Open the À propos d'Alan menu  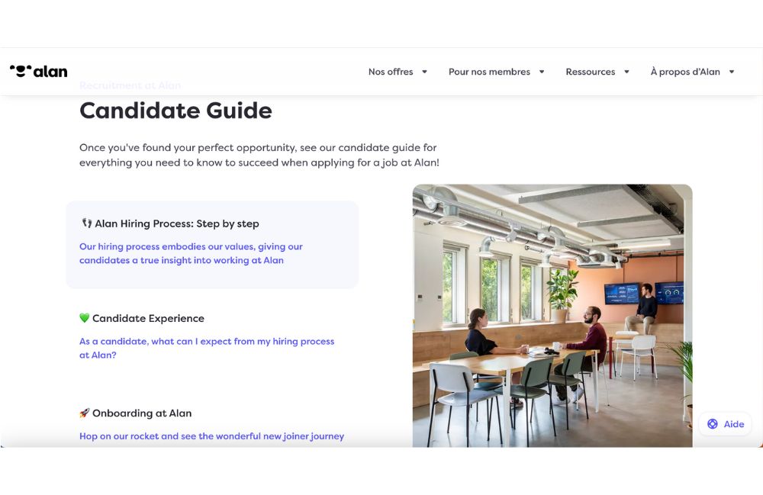(x=685, y=72)
